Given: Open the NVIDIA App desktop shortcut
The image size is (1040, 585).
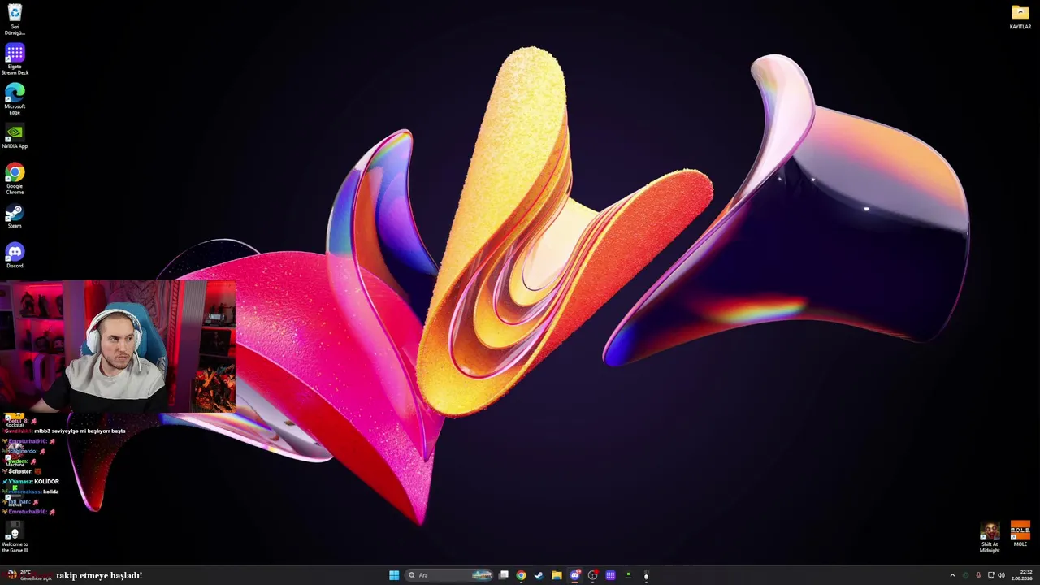Looking at the screenshot, I should point(15,136).
